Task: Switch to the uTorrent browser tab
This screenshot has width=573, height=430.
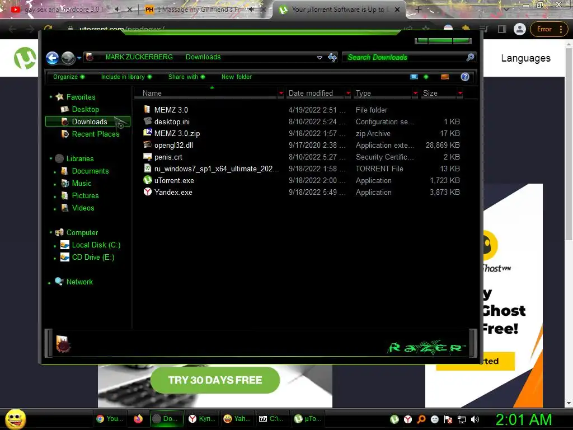Action: pyautogui.click(x=338, y=10)
